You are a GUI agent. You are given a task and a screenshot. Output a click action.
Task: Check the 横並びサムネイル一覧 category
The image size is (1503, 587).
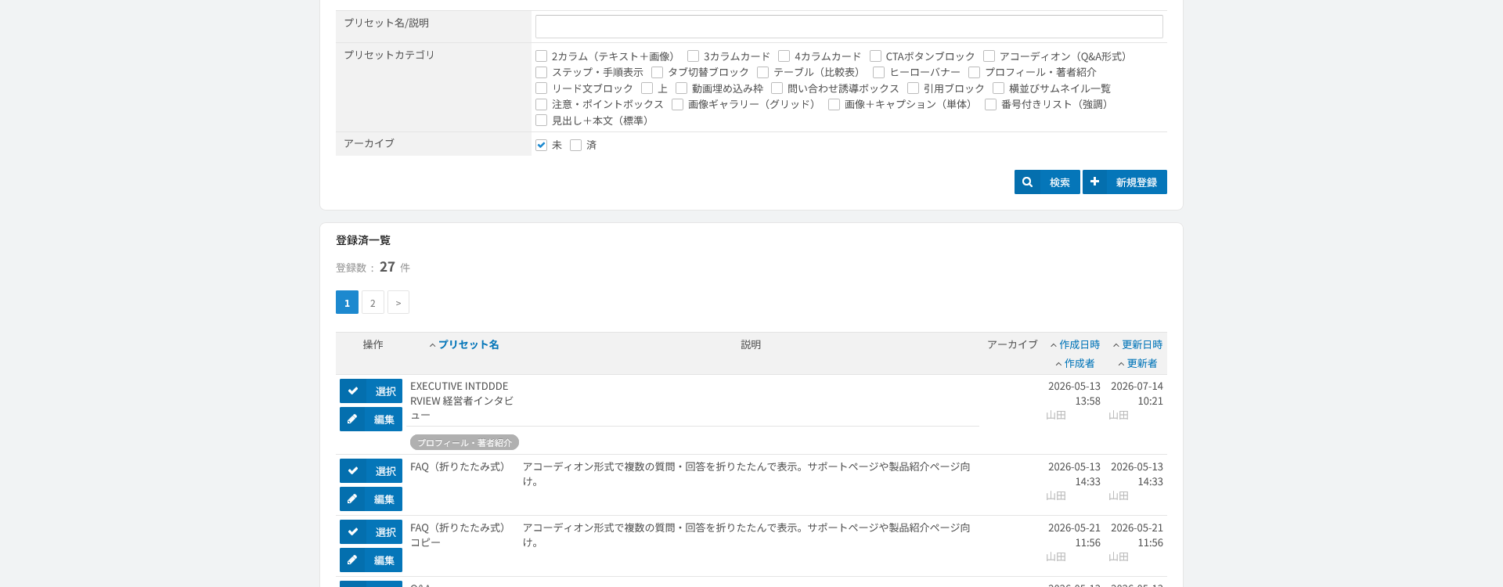point(998,88)
